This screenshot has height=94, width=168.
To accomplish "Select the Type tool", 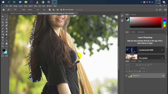I will 3,40.
